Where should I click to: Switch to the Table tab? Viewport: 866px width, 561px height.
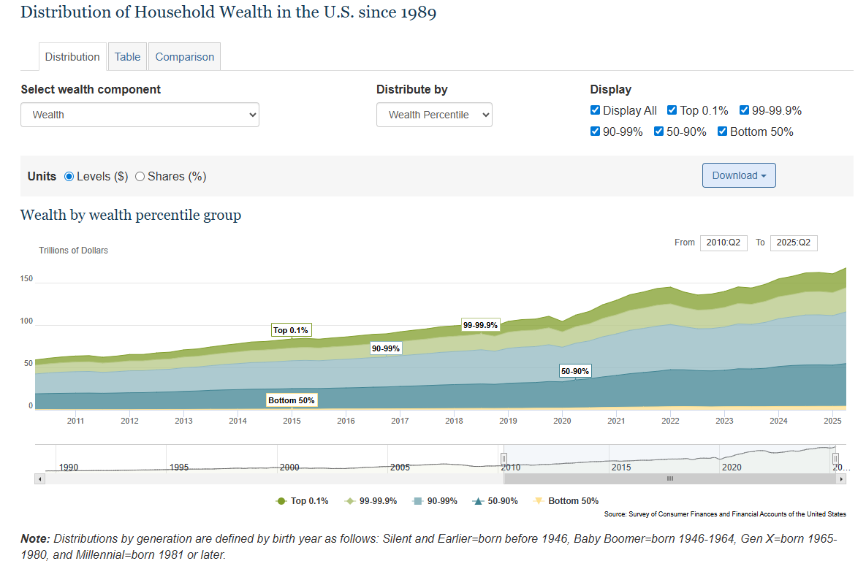pyautogui.click(x=127, y=57)
